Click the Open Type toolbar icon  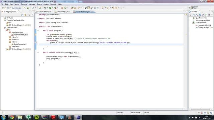click(x=72, y=8)
